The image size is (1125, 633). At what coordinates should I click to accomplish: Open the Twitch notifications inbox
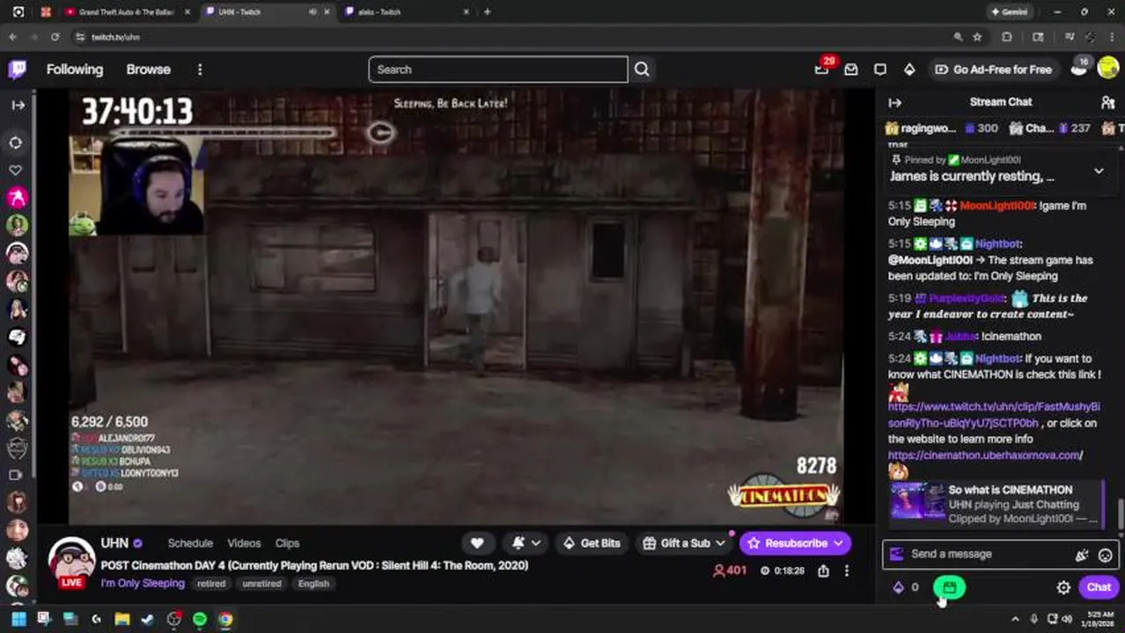pyautogui.click(x=851, y=69)
